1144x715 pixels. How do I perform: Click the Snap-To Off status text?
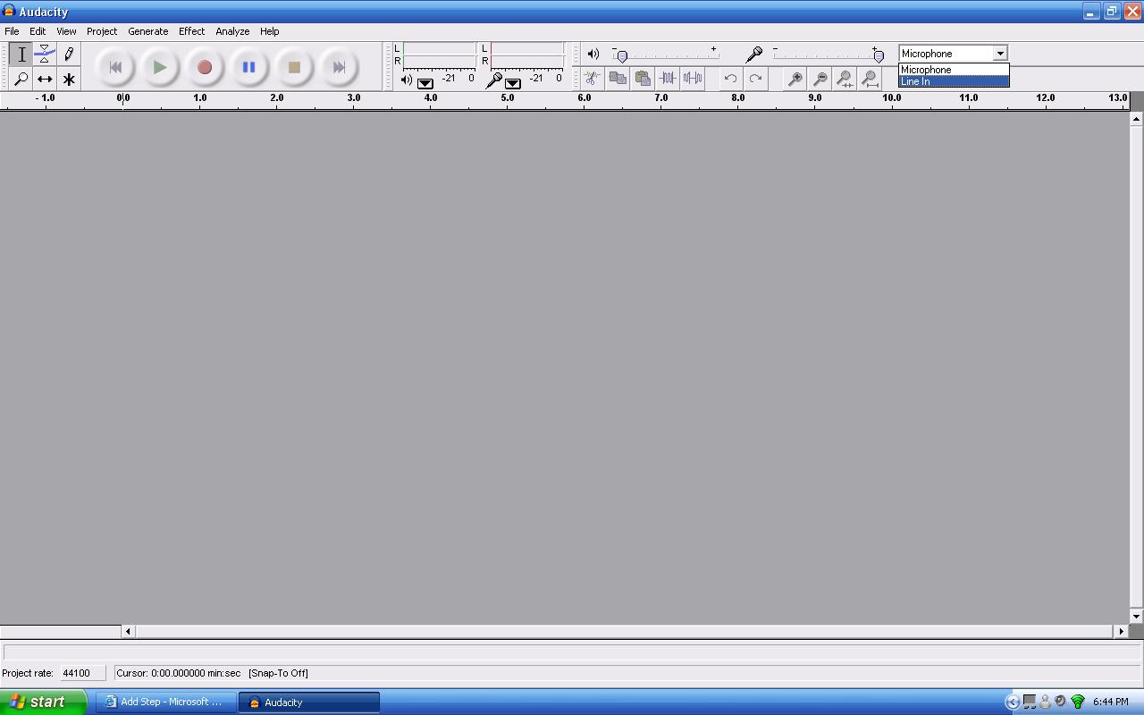coord(278,673)
